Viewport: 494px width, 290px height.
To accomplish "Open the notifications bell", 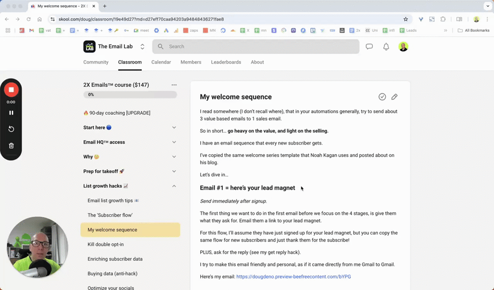I will point(386,47).
